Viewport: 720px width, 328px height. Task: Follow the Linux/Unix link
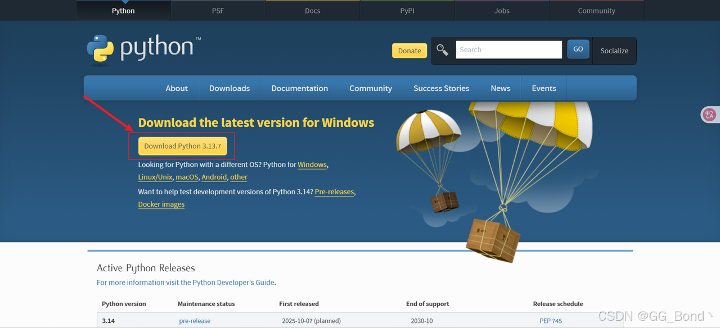[155, 177]
